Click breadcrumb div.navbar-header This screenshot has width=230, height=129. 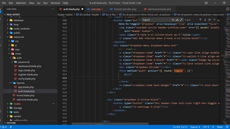[88, 14]
